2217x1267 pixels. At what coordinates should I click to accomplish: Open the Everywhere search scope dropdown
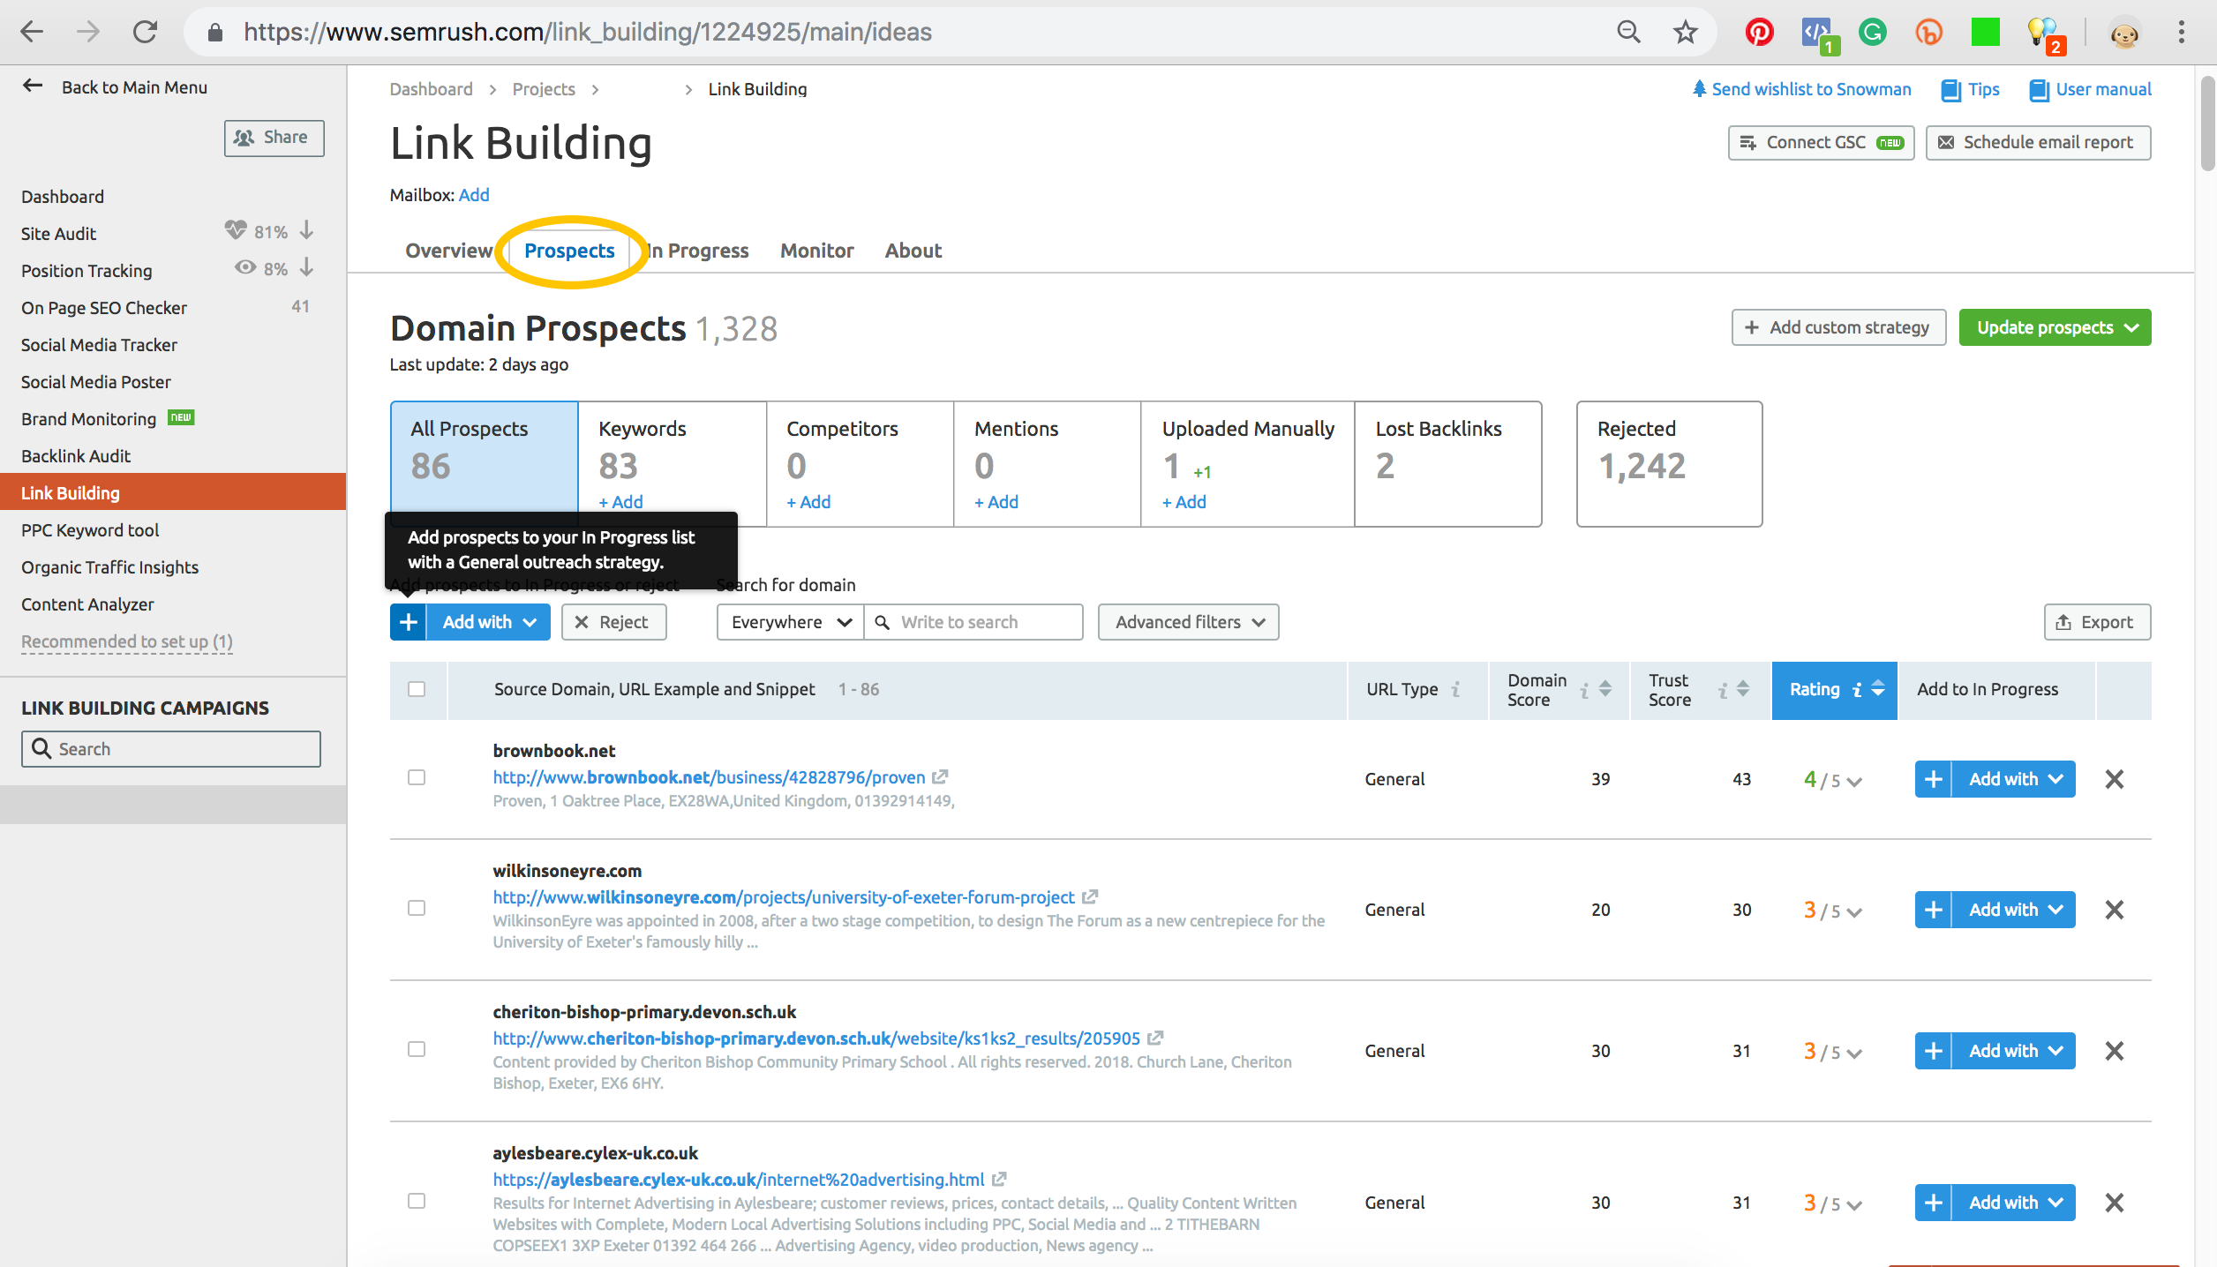pyautogui.click(x=791, y=622)
